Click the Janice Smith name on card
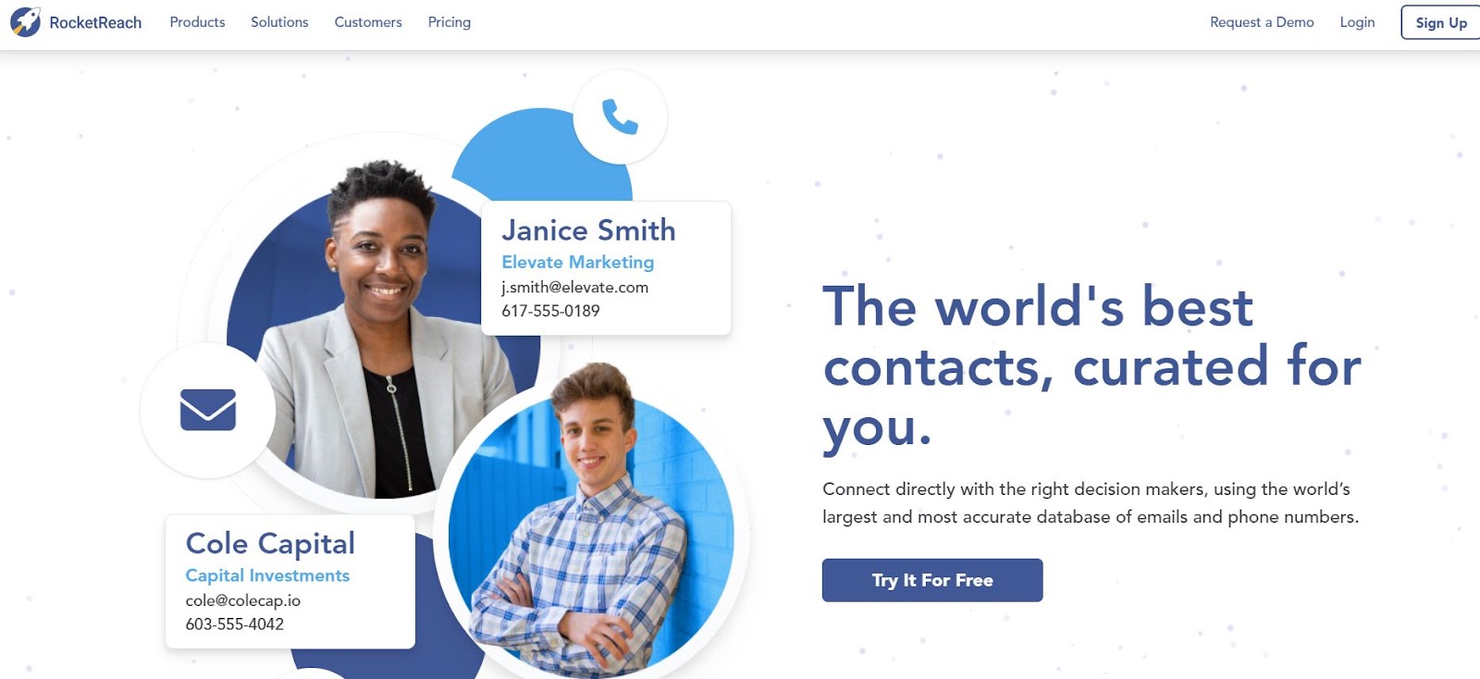 point(588,229)
